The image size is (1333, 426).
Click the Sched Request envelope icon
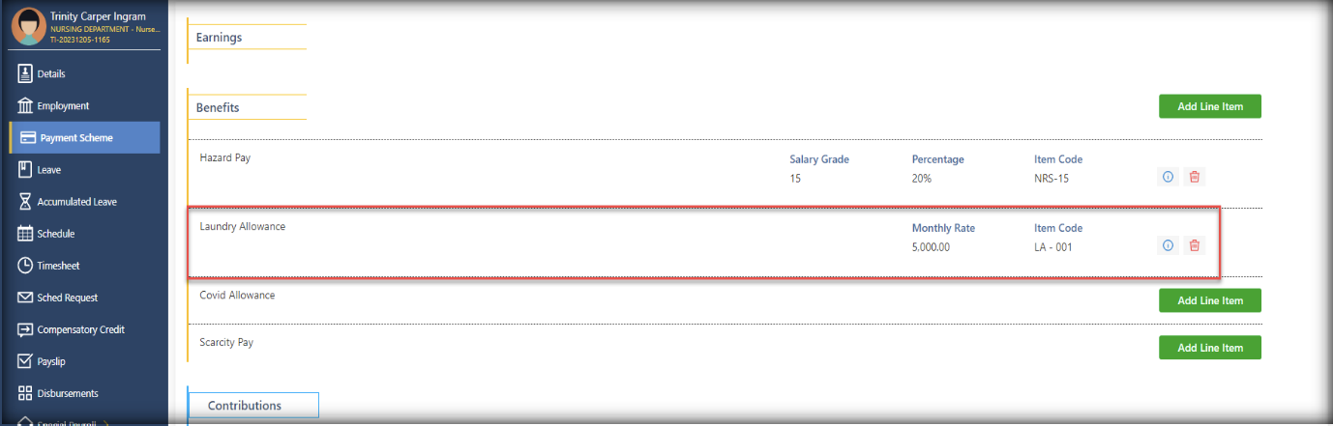(x=25, y=298)
